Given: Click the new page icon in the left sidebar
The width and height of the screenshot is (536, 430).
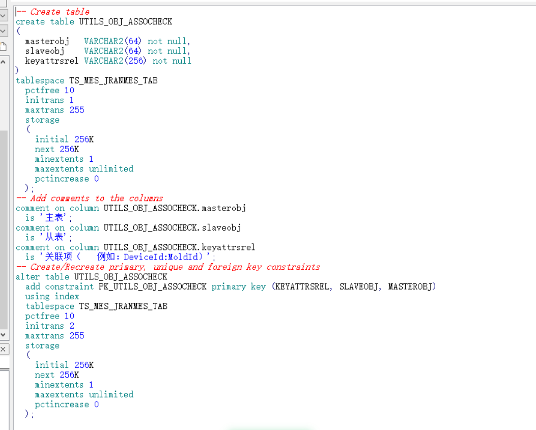Looking at the screenshot, I should pyautogui.click(x=4, y=46).
